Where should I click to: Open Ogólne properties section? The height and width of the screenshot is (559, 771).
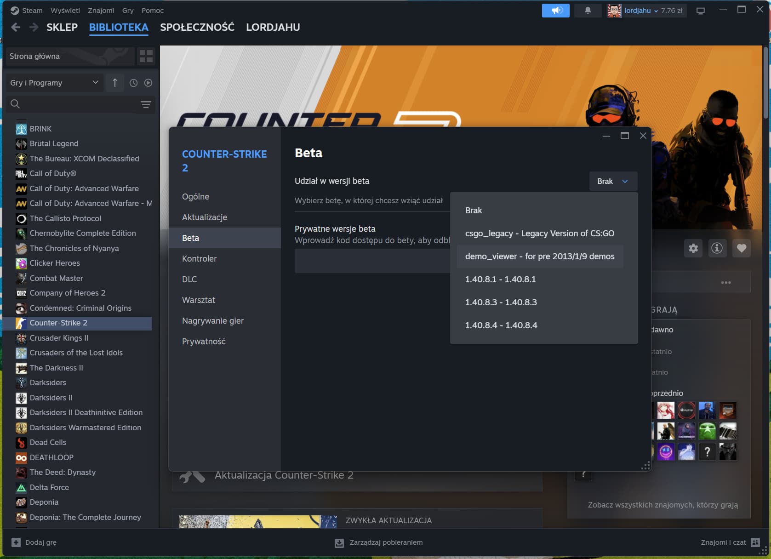[225, 197]
